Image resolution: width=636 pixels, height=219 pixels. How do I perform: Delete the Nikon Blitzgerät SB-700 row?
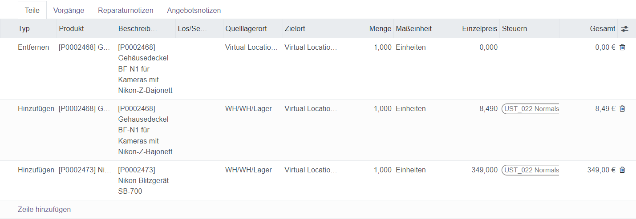coord(622,170)
